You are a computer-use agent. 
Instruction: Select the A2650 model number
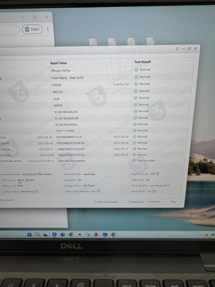pyautogui.click(x=58, y=105)
